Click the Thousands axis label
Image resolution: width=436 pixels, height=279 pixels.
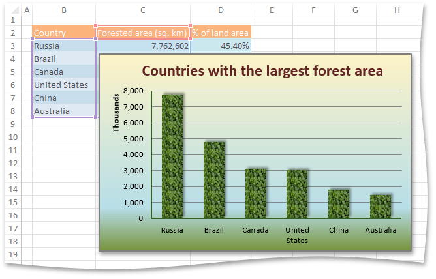click(116, 113)
